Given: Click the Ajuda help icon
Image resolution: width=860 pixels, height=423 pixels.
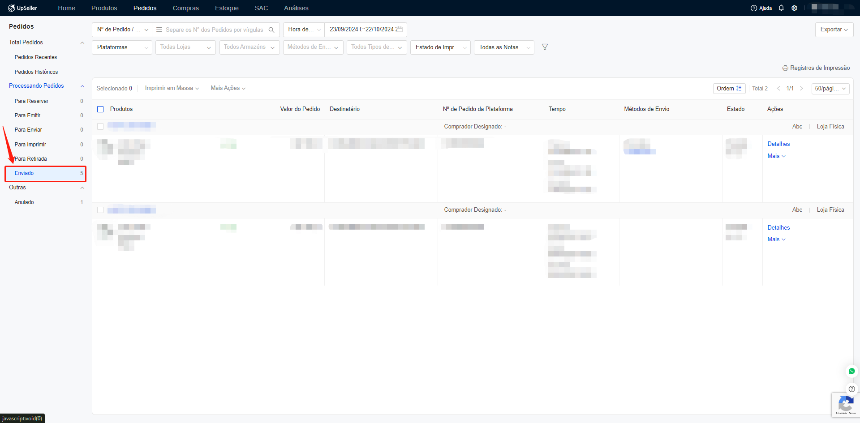Looking at the screenshot, I should [761, 8].
